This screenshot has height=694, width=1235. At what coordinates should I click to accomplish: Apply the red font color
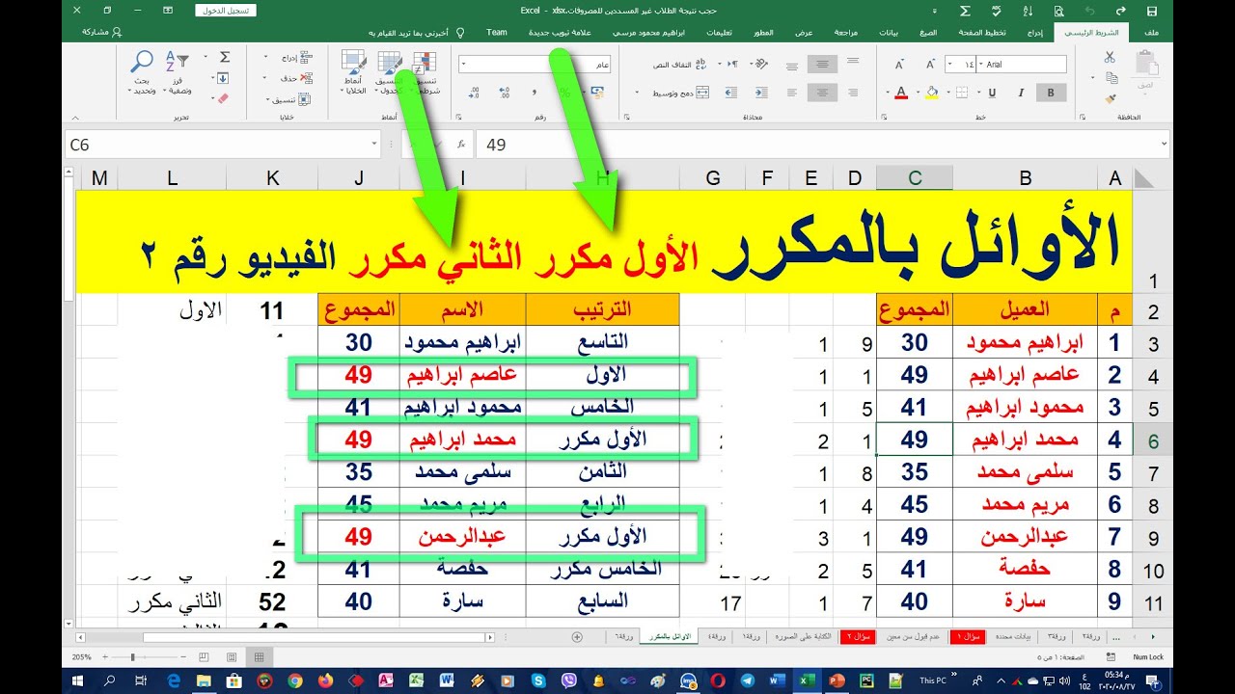tap(901, 93)
